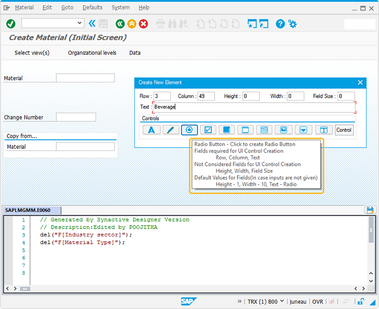Click the Change Number input field
This screenshot has width=379, height=309.
[76, 117]
